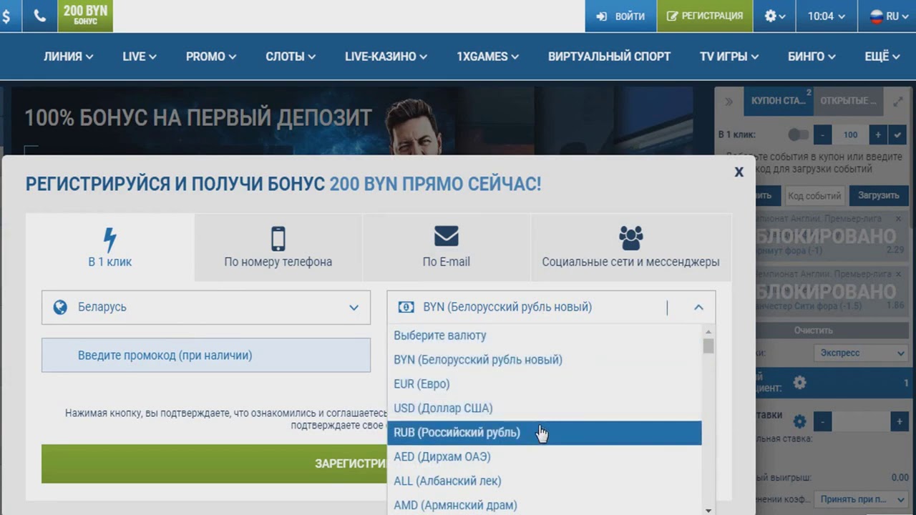
Task: Open the LIVE menu
Action: pyautogui.click(x=140, y=57)
